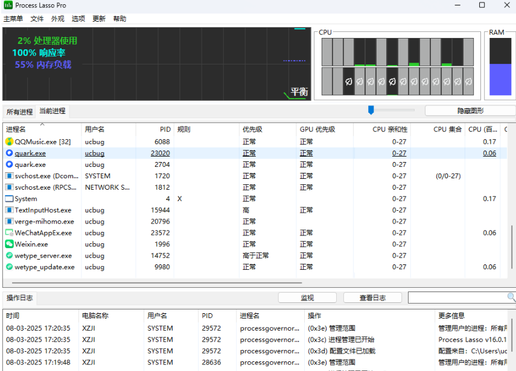This screenshot has height=371, width=516.
Task: Click the quark.exe process icon
Action: [10, 153]
